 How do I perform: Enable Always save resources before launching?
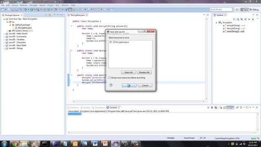110,78
